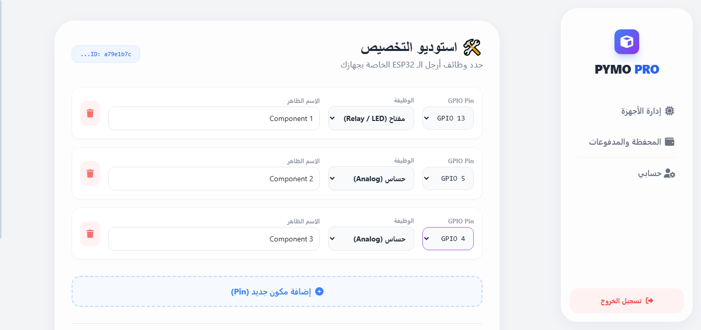This screenshot has width=701, height=330.
Task: Click the Component 1 name field
Action: pos(214,118)
